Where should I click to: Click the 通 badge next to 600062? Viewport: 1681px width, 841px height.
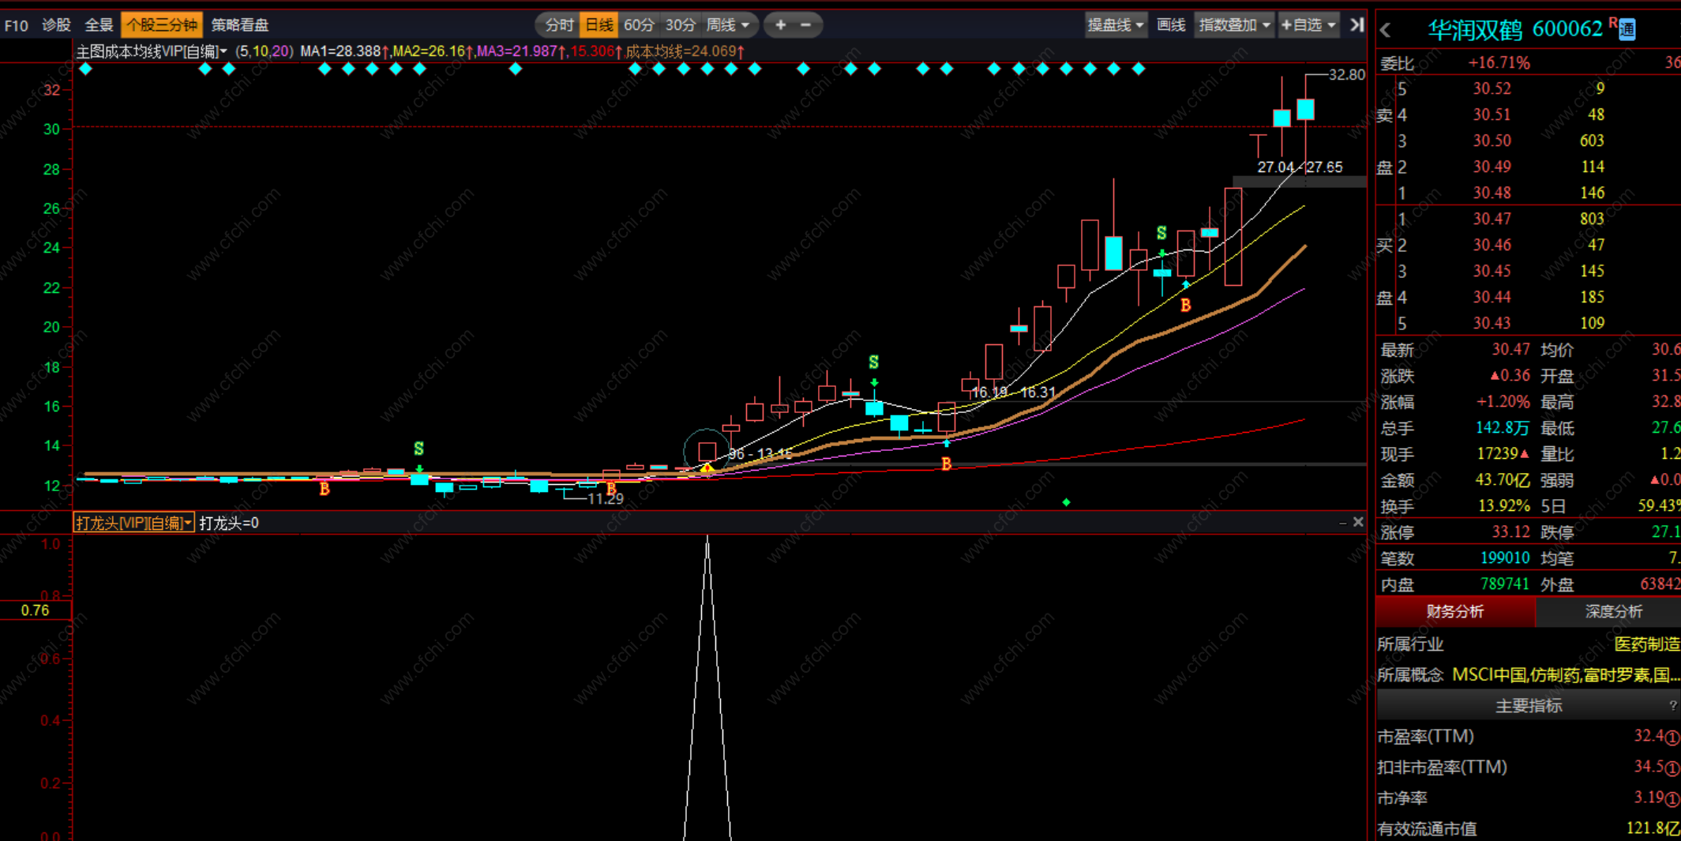click(x=1627, y=31)
